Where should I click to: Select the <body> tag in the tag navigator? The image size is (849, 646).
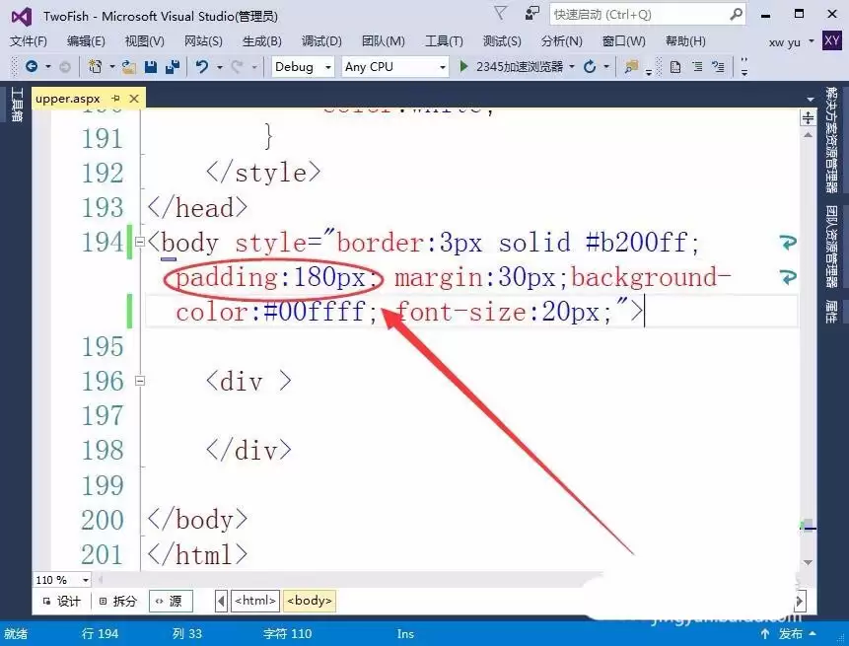(x=309, y=600)
